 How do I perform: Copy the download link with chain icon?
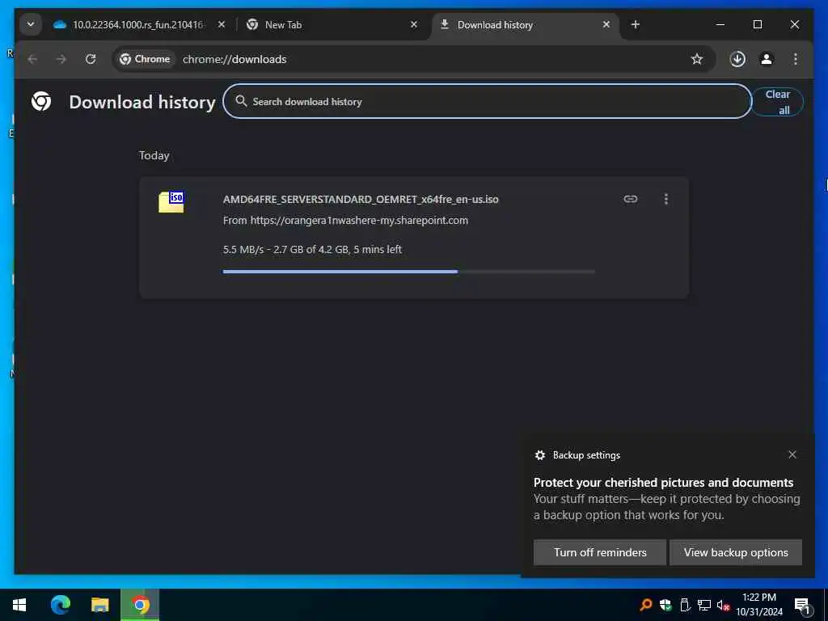coord(631,199)
